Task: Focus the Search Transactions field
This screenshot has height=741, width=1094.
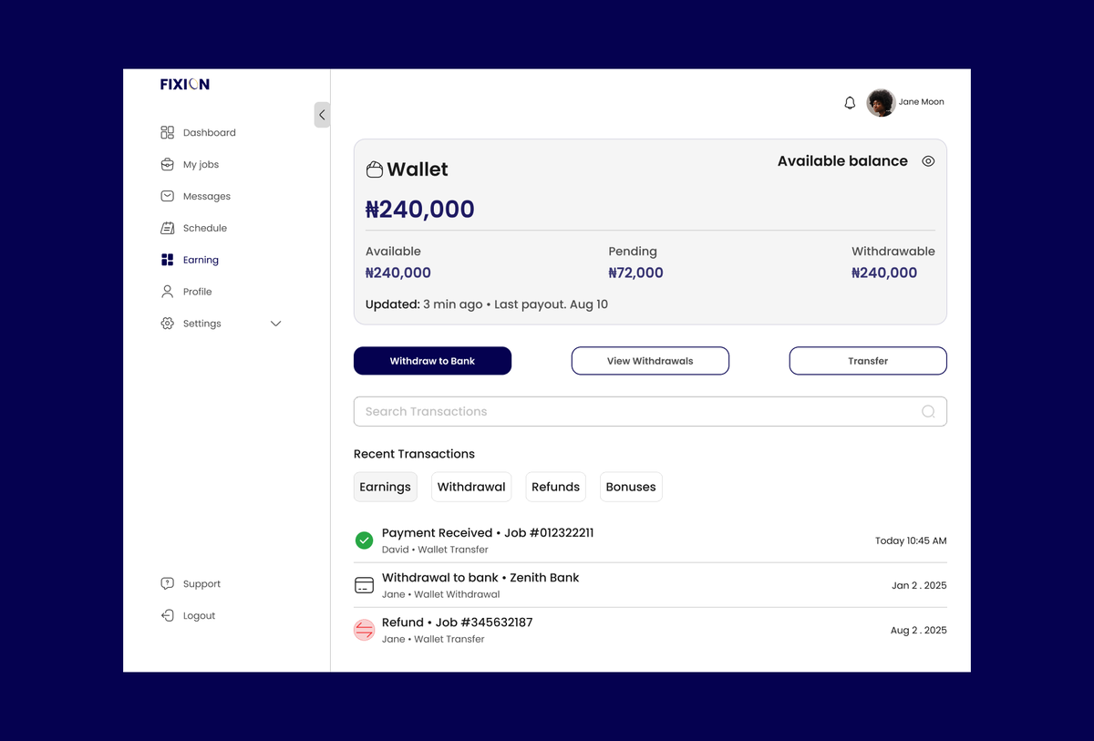Action: click(x=650, y=412)
